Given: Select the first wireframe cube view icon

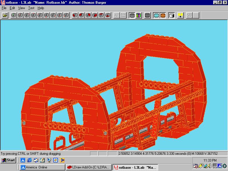Looking at the screenshot, I should point(14,15).
